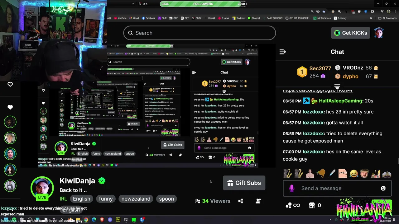Open the Z-Library bookmark
Image resolution: width=399 pixels, height=224 pixels.
click(340, 18)
